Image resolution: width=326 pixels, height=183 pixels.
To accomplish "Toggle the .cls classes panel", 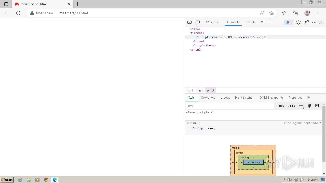I will tap(292, 106).
